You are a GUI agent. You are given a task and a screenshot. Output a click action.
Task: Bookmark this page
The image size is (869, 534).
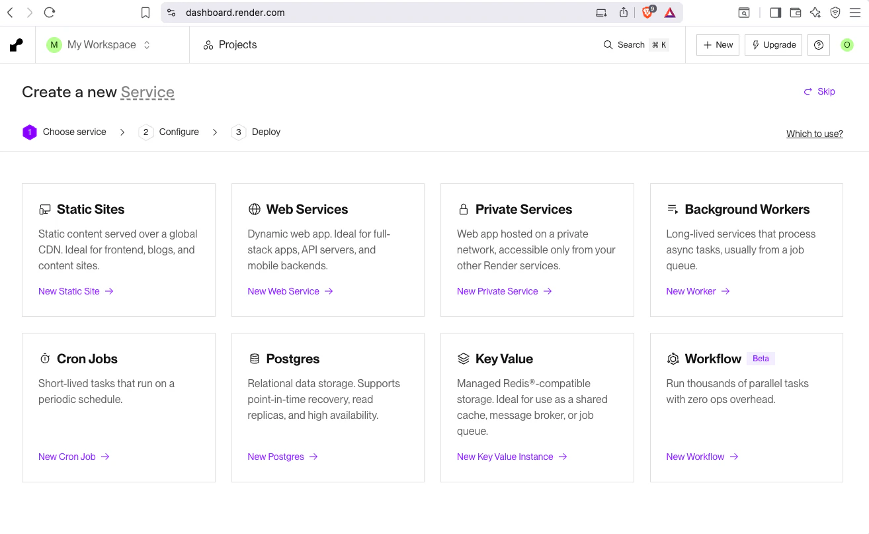pyautogui.click(x=145, y=13)
